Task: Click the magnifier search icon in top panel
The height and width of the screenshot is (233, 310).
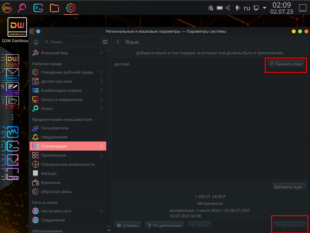Action: coord(22,8)
